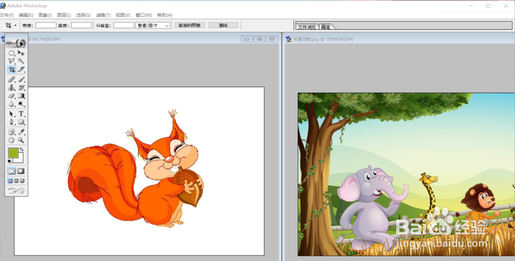Switch to Quick Mask mode

tap(21, 171)
